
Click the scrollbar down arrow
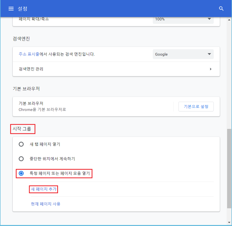click(229, 222)
